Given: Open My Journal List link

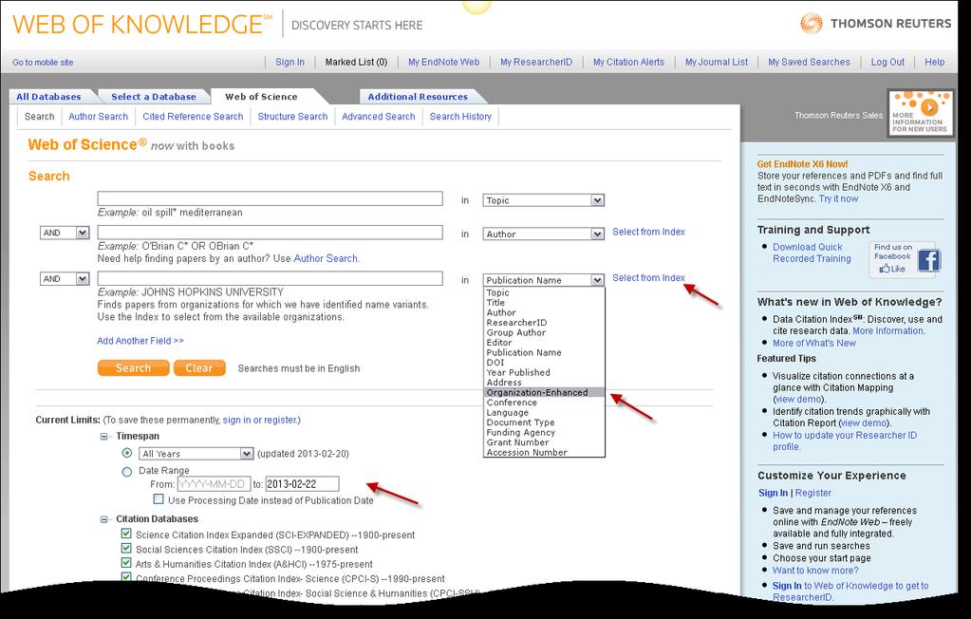Looking at the screenshot, I should pos(717,62).
